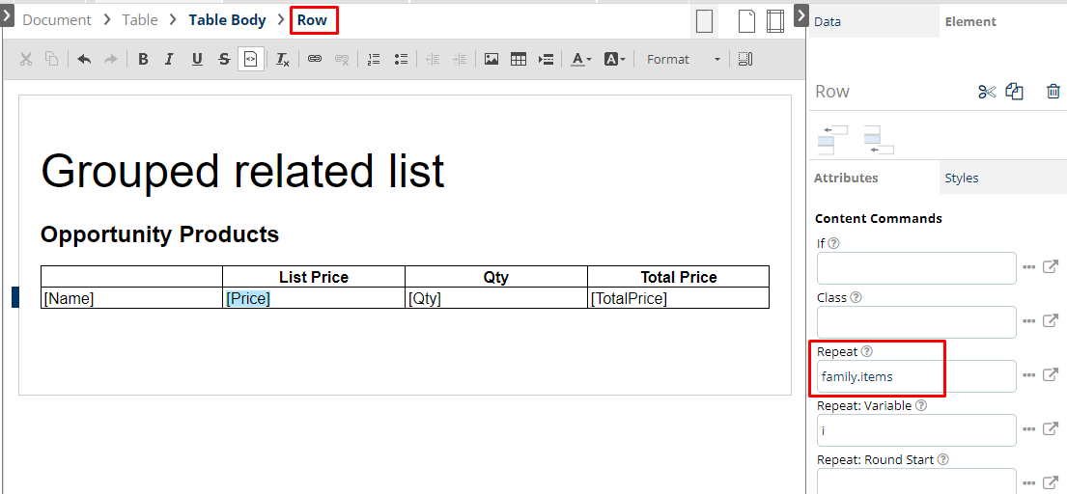Toggle strikethrough formatting

[224, 60]
